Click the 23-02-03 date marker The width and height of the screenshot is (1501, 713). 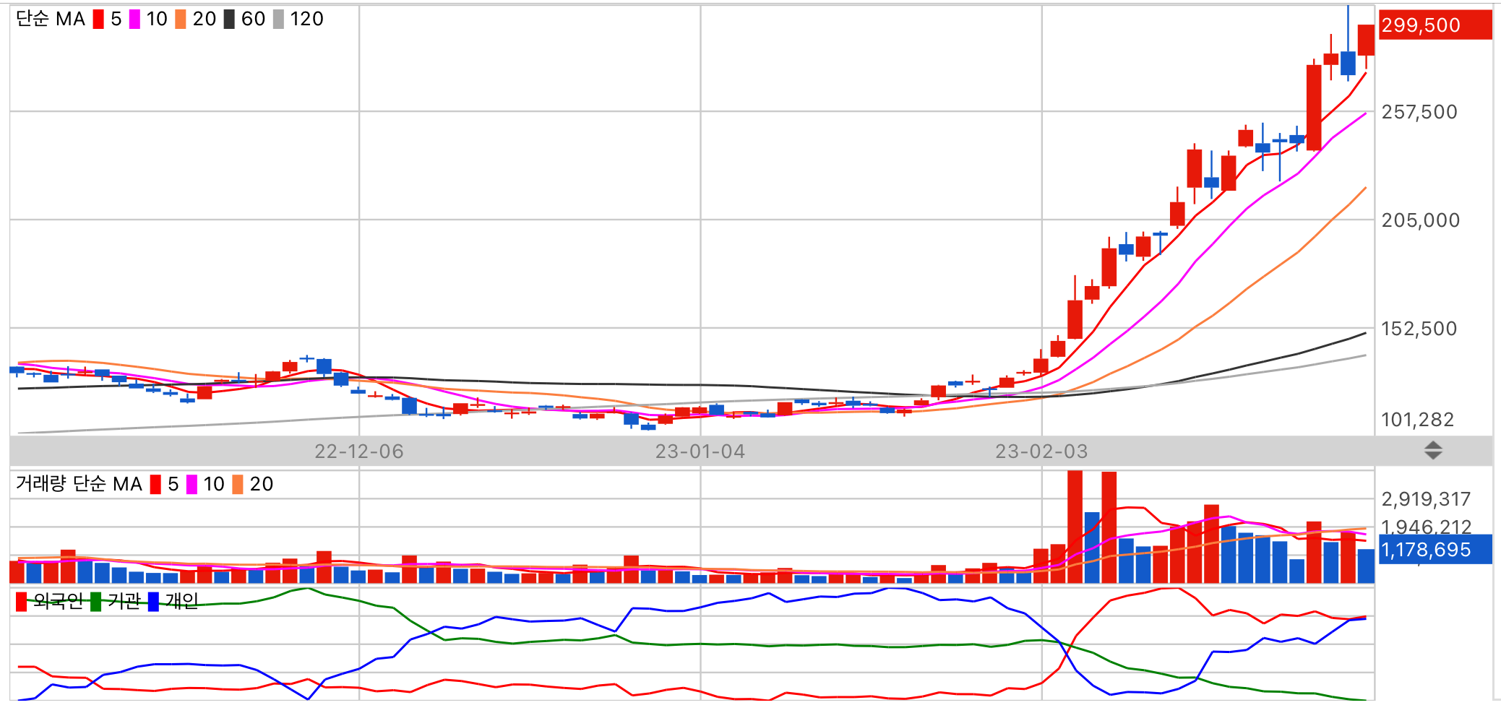tap(1041, 451)
